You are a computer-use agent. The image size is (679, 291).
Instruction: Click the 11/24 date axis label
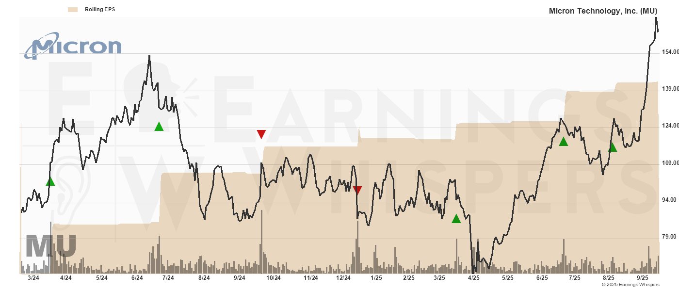point(310,278)
